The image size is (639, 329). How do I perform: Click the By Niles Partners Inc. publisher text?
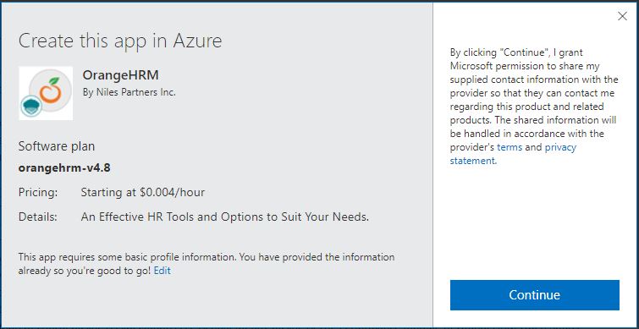click(x=129, y=92)
